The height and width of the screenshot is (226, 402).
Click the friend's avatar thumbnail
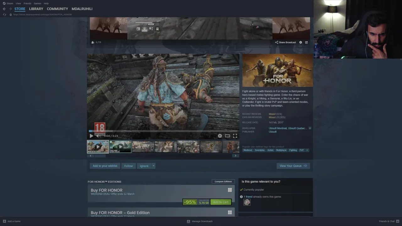pos(247,202)
